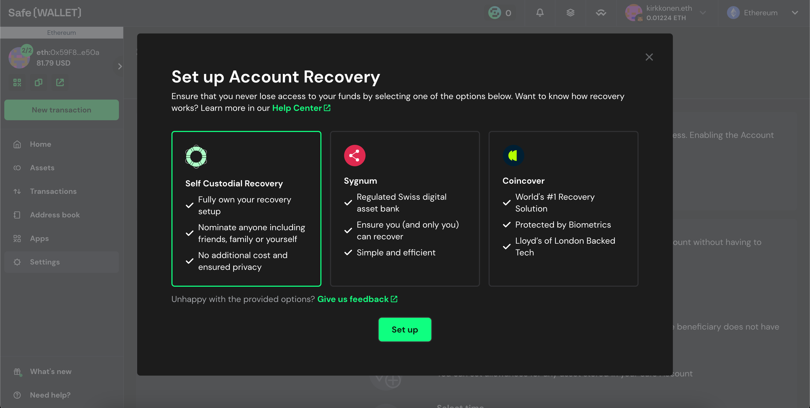Open the Help Center link

click(301, 108)
